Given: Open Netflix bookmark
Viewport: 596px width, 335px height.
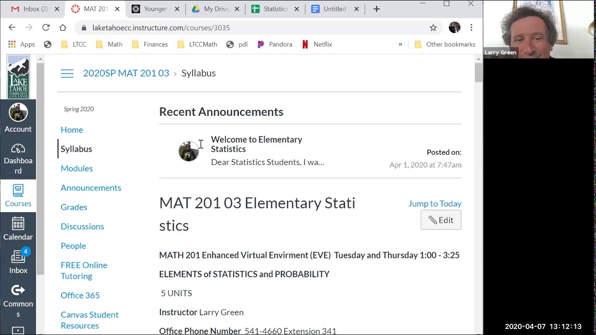Looking at the screenshot, I should (317, 44).
